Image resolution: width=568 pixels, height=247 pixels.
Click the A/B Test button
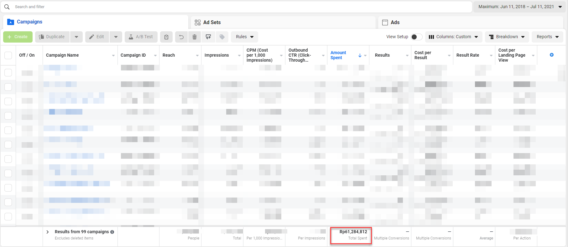pos(141,37)
